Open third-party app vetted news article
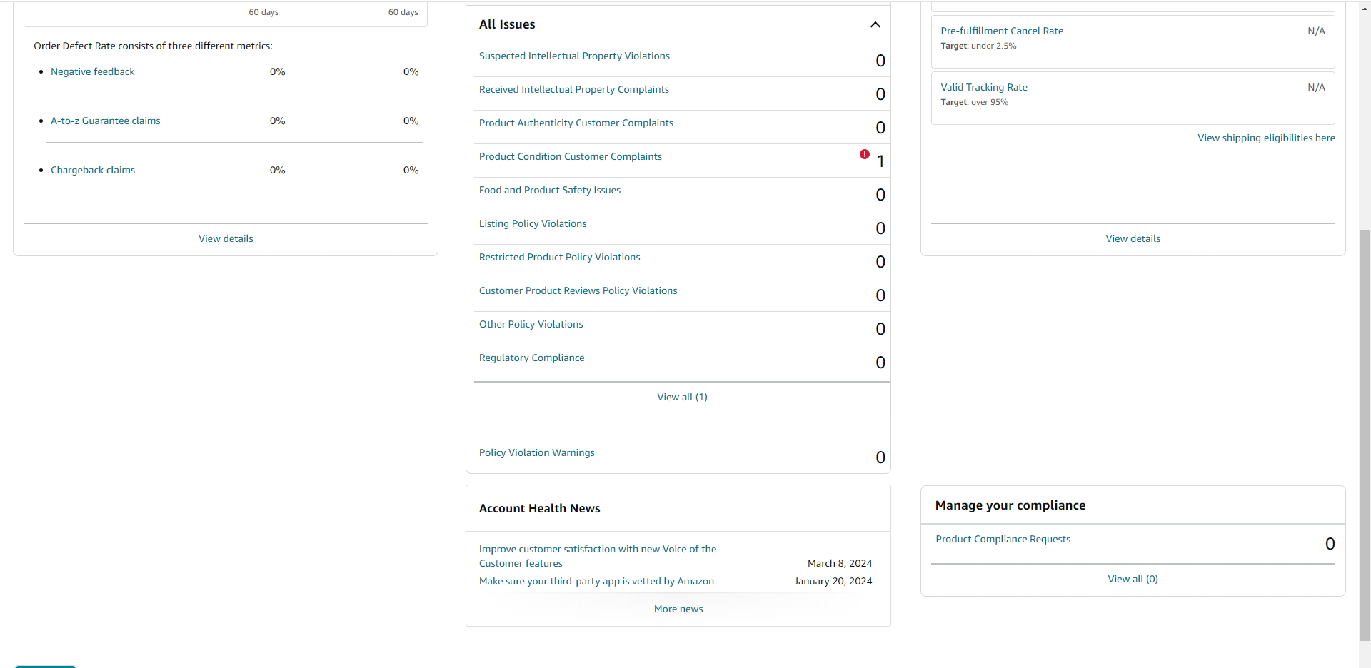 (596, 581)
